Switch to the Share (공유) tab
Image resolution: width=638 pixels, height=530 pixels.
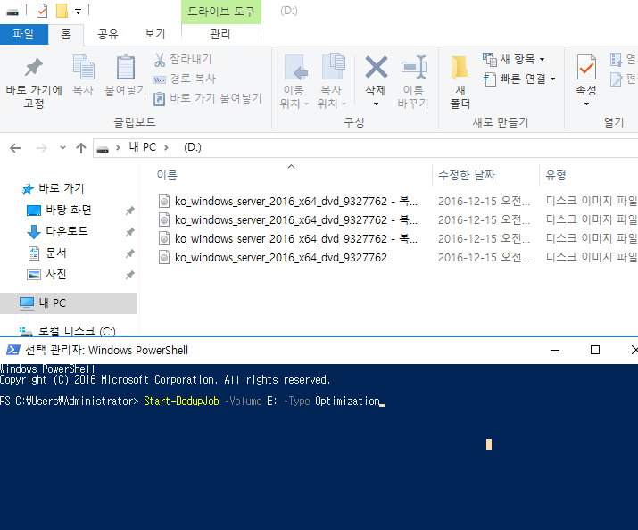coord(108,34)
